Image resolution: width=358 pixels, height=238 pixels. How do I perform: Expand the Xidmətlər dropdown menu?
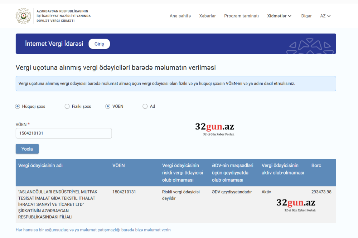(279, 16)
